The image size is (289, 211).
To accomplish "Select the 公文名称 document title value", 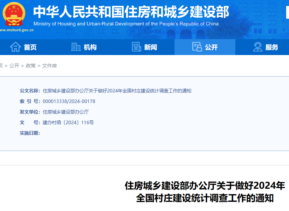I will click(x=117, y=91).
